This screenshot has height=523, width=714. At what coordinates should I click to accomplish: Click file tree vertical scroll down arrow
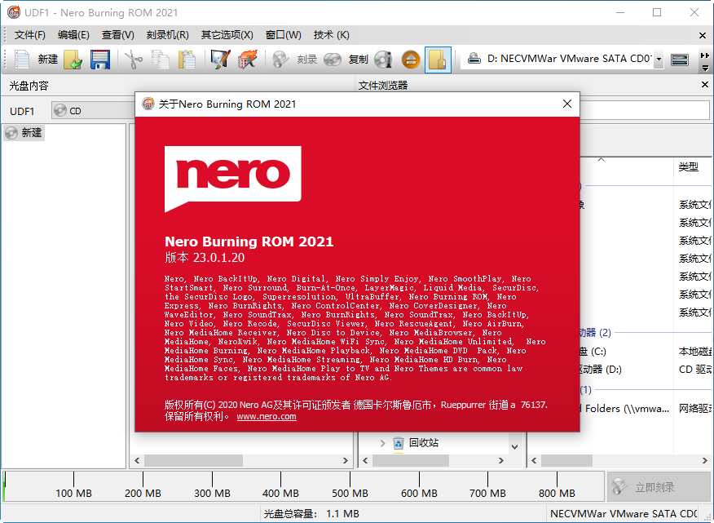(514, 447)
